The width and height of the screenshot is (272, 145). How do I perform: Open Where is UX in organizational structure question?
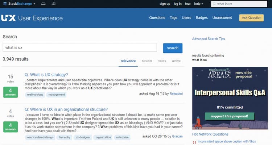click(66, 109)
